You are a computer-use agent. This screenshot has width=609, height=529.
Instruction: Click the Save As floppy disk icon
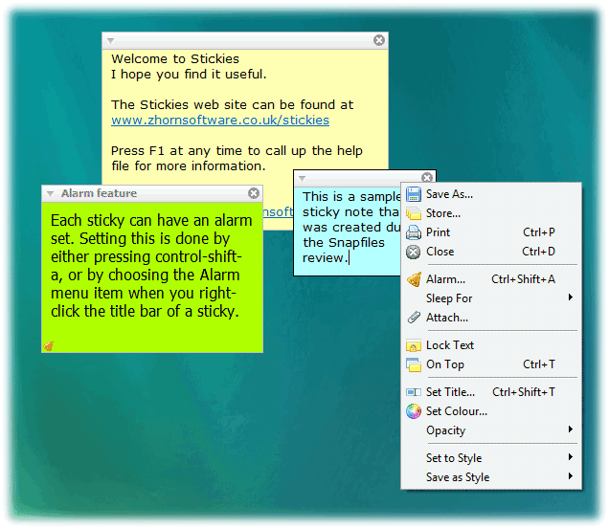click(414, 194)
